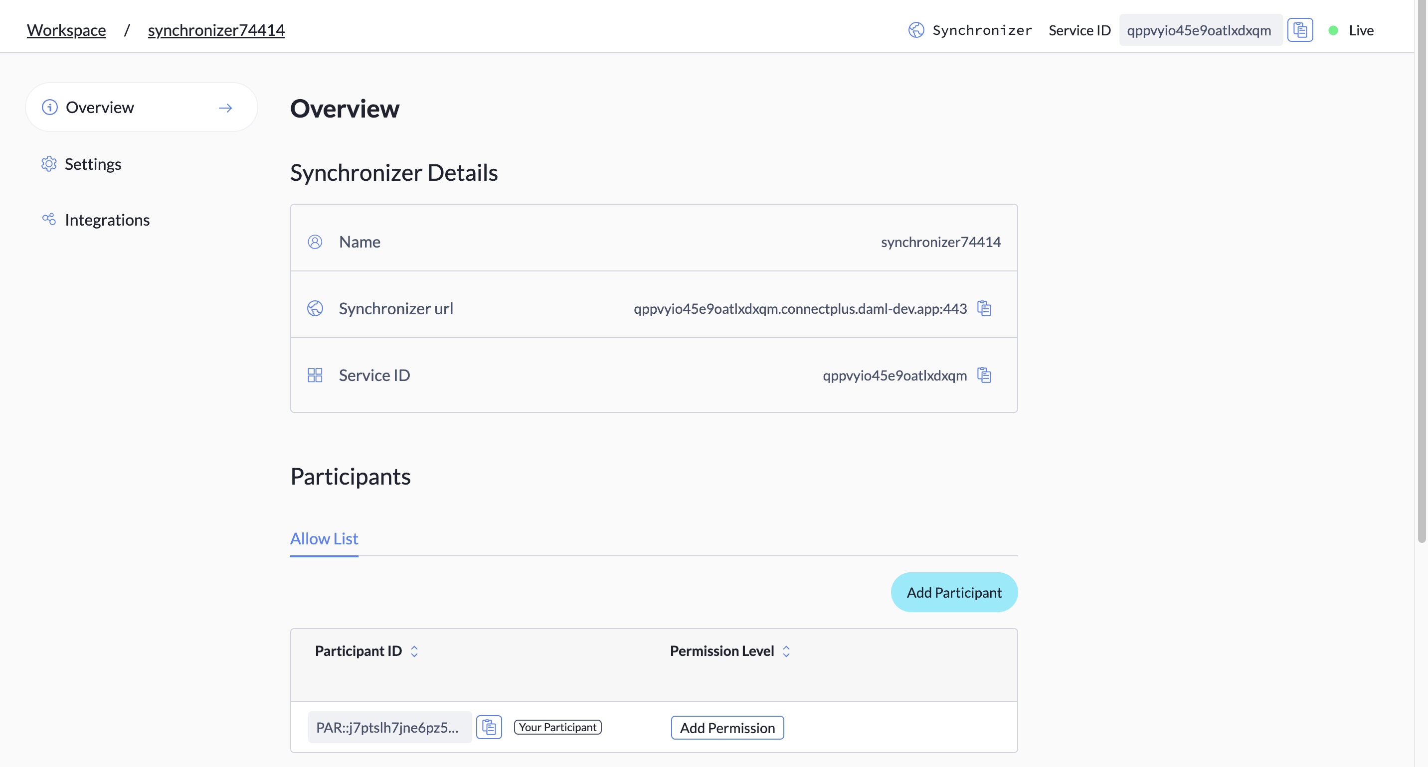
Task: Click the Overview info icon in sidebar
Action: click(x=49, y=108)
